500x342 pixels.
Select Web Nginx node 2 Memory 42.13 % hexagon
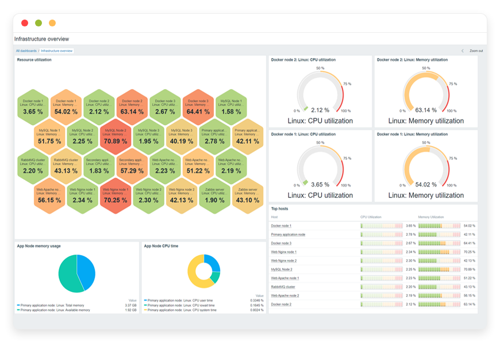coord(182,196)
